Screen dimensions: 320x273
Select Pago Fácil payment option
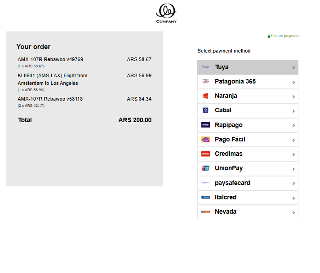click(248, 140)
